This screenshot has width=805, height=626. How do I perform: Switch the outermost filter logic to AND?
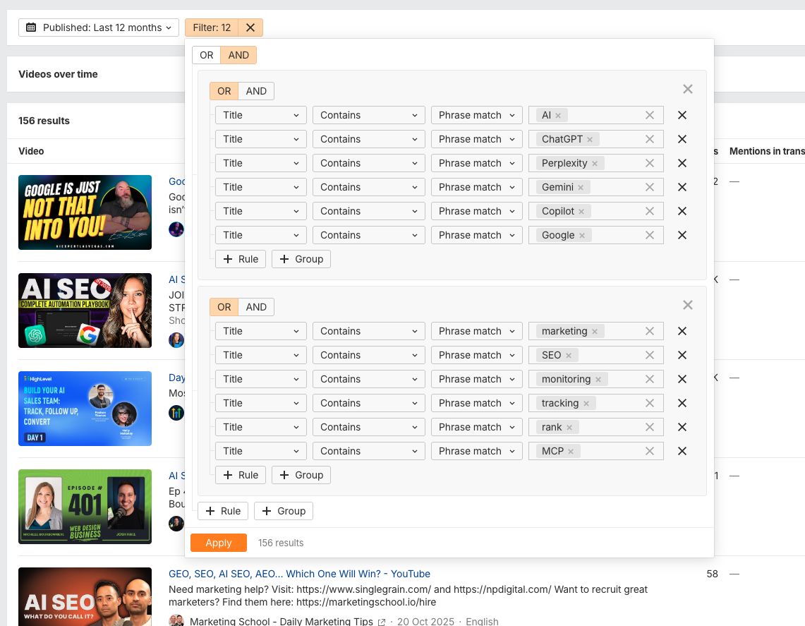[238, 54]
